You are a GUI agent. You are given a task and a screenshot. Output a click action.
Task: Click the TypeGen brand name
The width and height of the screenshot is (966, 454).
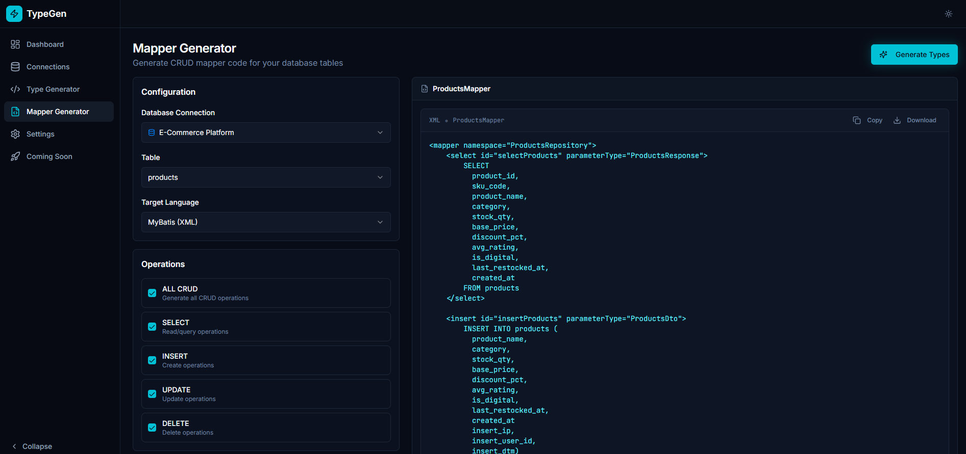coord(46,14)
